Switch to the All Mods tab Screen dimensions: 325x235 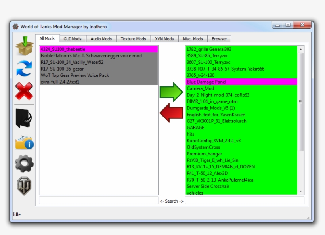tap(47, 38)
